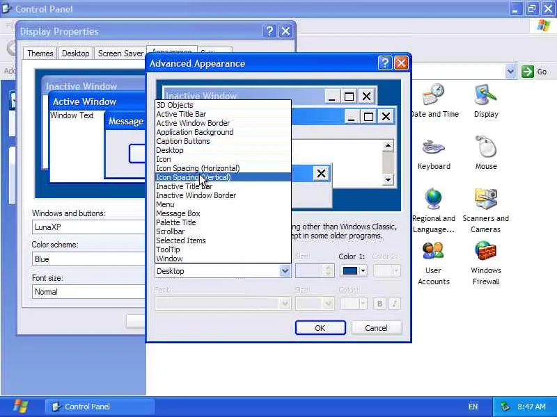Switch to the Themes tab

pyautogui.click(x=40, y=54)
